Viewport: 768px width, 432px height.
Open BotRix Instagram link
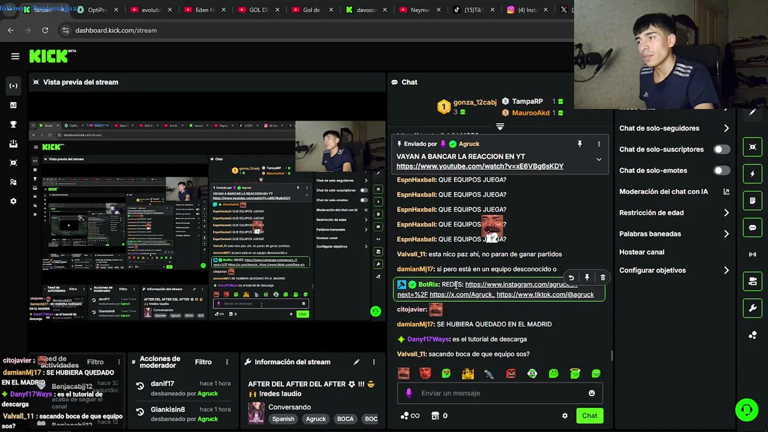point(521,284)
